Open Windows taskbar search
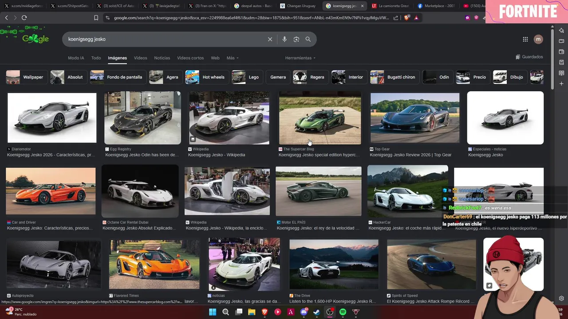568x319 pixels. click(x=225, y=312)
